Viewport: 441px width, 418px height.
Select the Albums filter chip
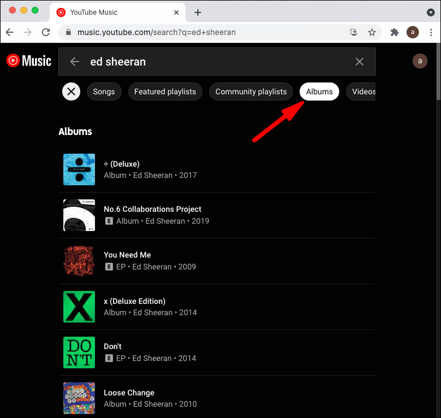[319, 92]
